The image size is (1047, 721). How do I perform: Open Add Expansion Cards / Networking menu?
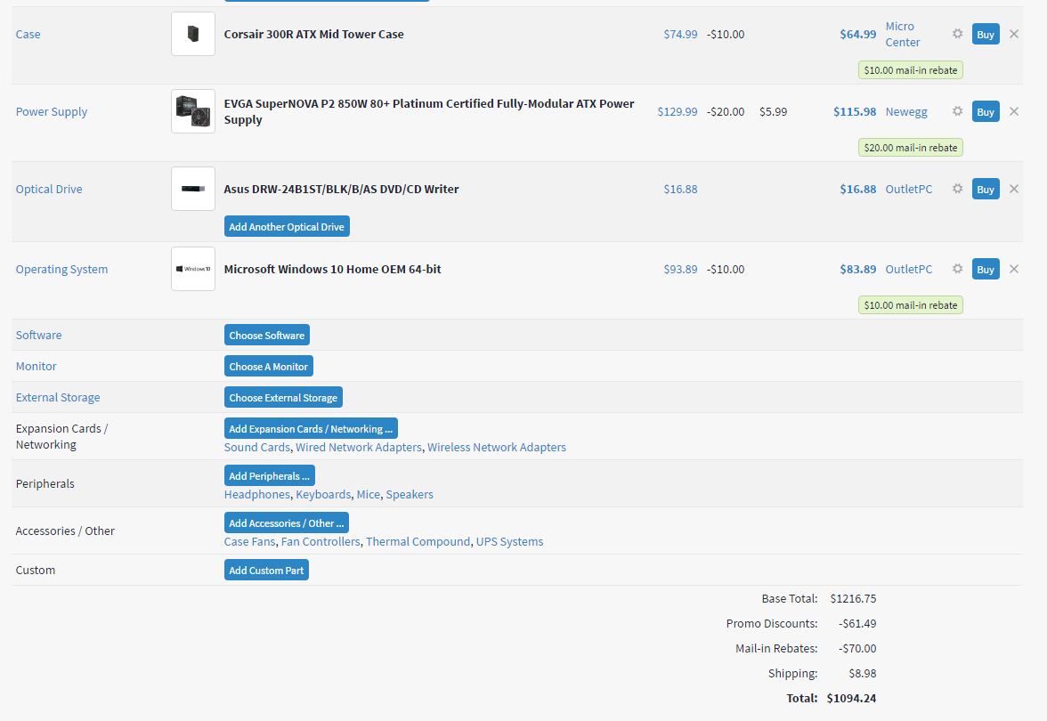click(311, 429)
